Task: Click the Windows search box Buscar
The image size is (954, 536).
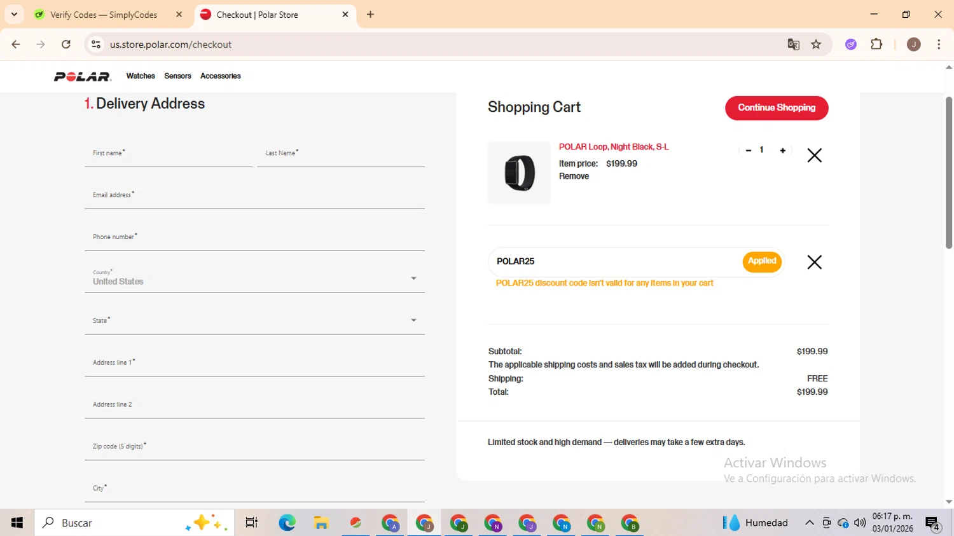Action: 135,523
